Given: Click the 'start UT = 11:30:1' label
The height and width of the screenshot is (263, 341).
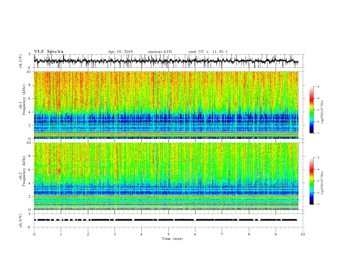Looking at the screenshot, I should tap(208, 52).
